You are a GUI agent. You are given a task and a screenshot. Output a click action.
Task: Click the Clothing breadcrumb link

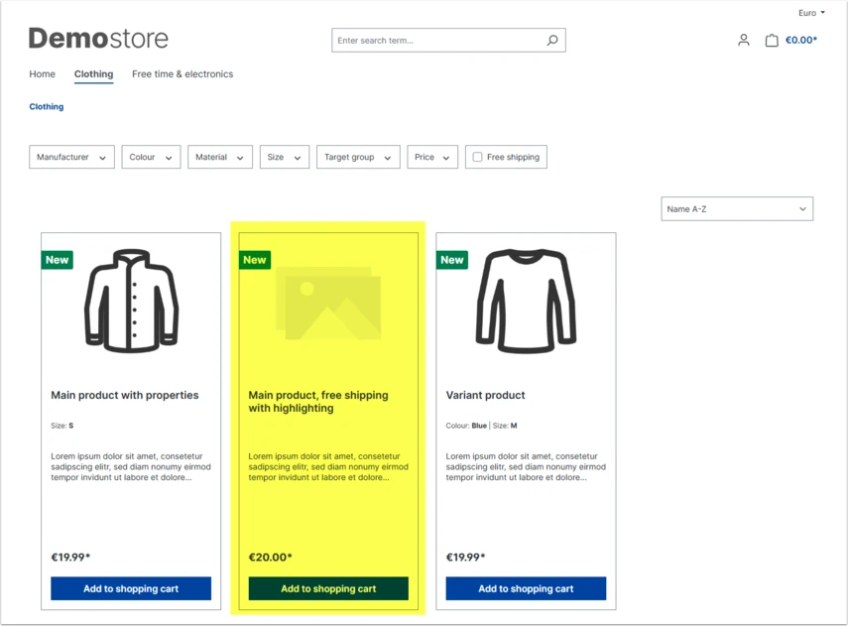[47, 106]
